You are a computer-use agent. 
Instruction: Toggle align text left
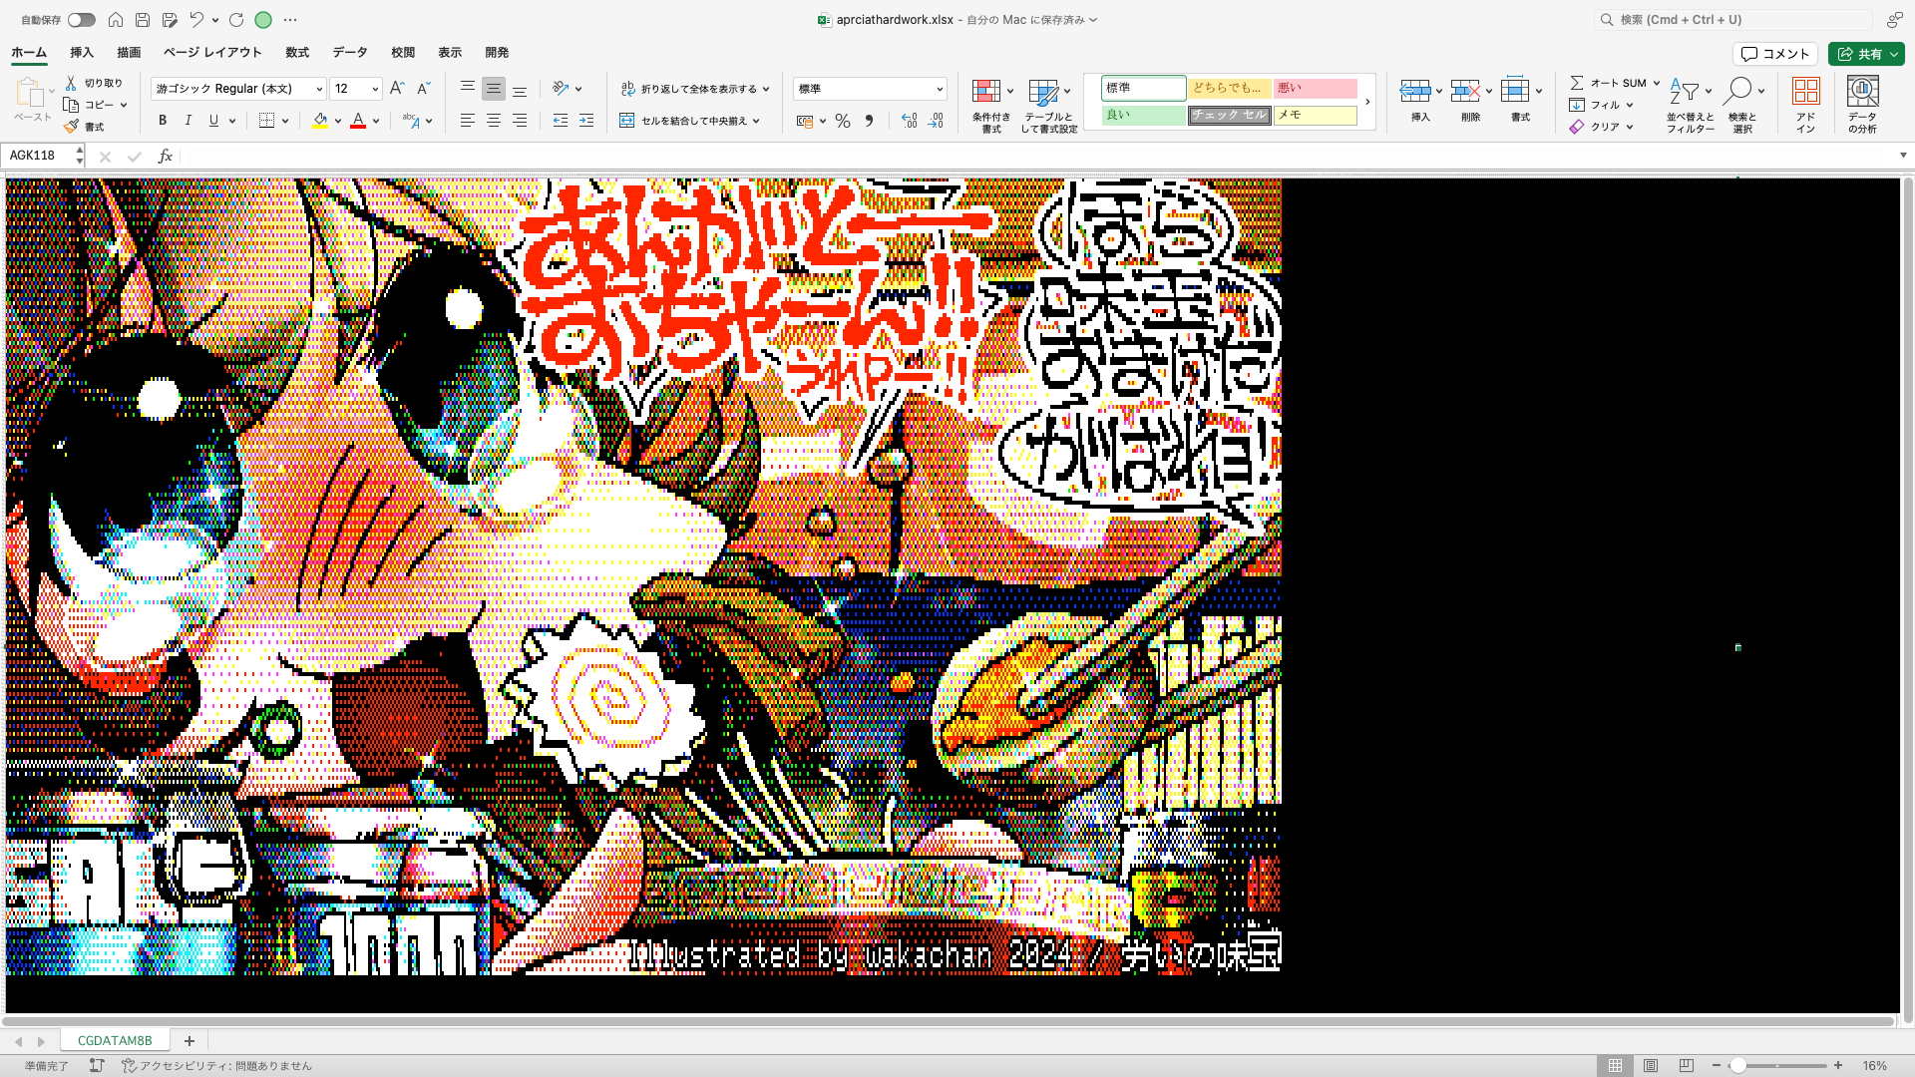tap(467, 121)
